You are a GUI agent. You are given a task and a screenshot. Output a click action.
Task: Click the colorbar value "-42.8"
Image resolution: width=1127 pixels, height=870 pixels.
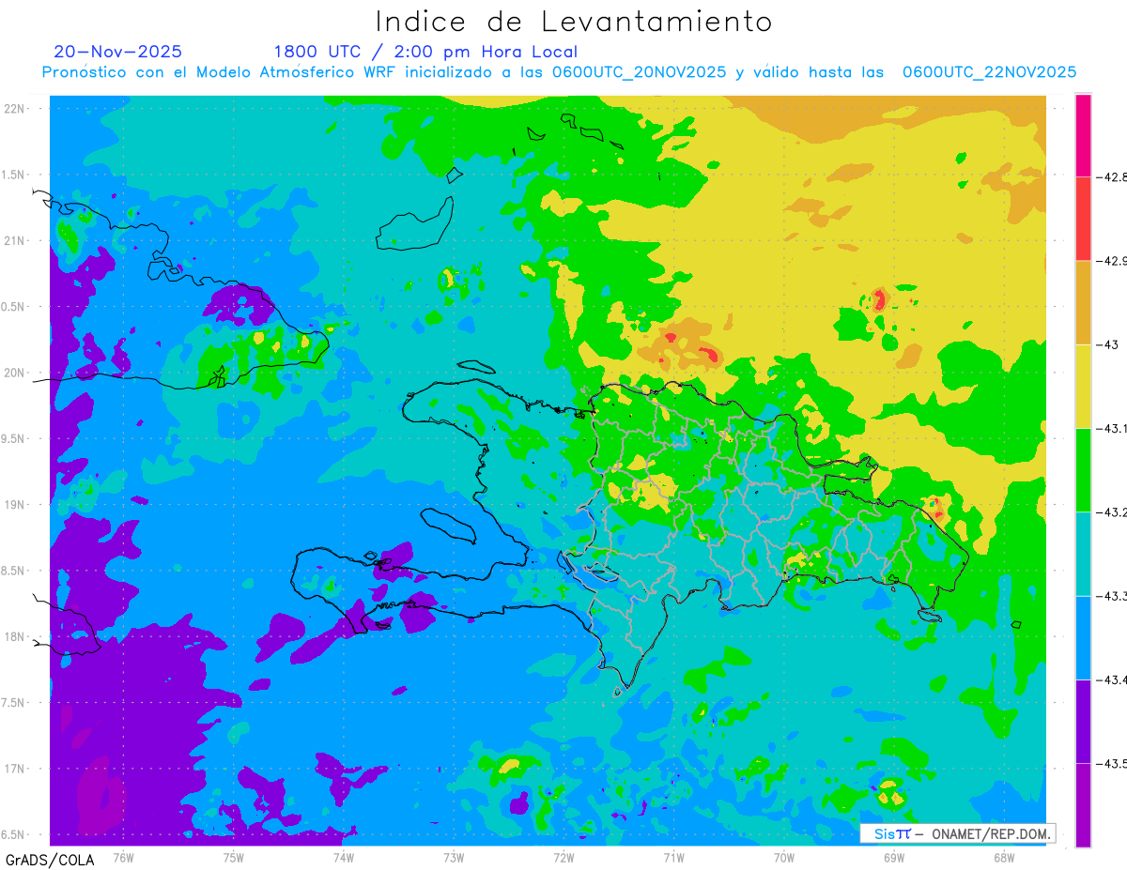1114,176
